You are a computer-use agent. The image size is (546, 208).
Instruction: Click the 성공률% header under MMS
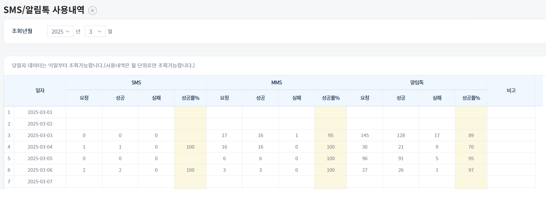coord(330,98)
